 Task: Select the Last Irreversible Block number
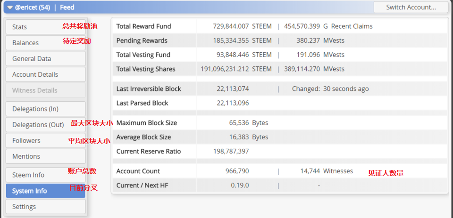tap(233, 89)
